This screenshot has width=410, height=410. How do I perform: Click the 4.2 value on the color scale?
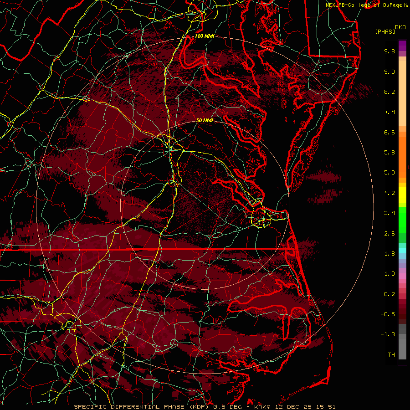pyautogui.click(x=389, y=193)
